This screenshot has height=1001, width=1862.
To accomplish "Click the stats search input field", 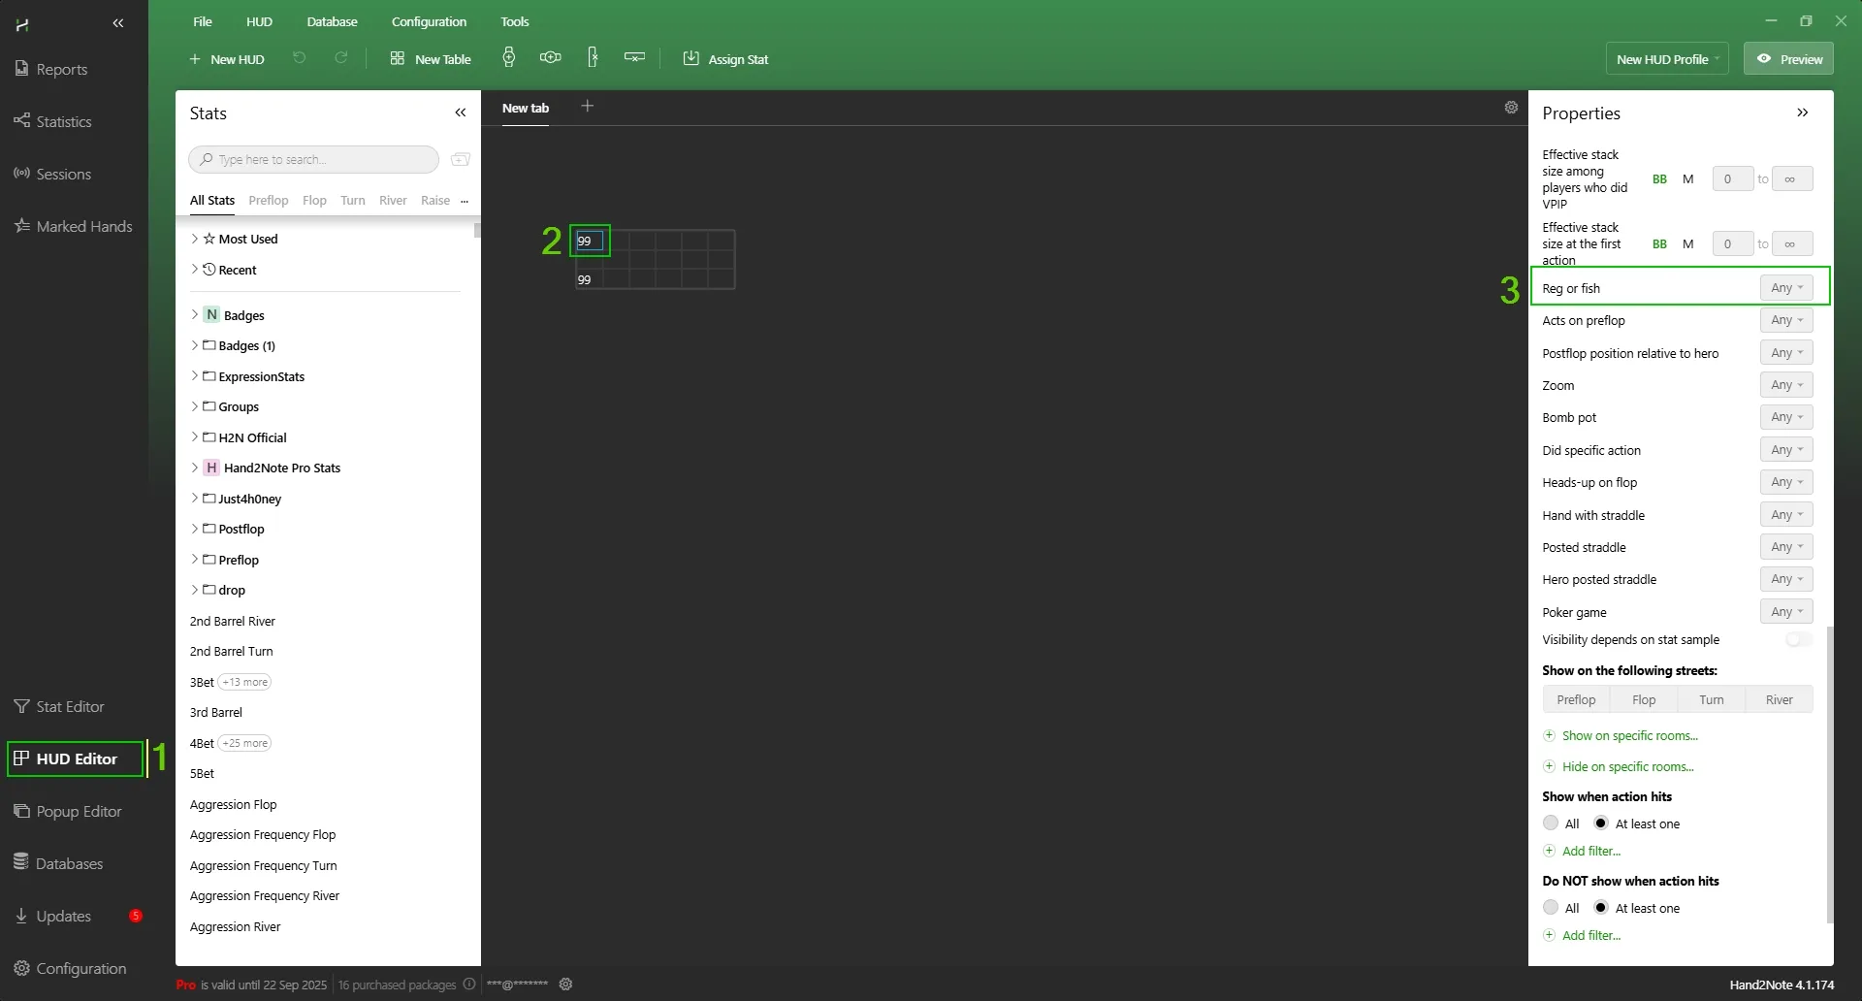I will point(320,160).
